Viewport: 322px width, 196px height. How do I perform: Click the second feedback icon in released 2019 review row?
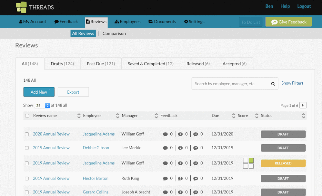180,163
